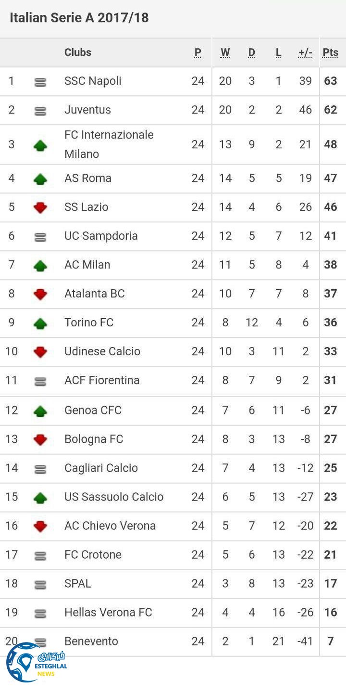The height and width of the screenshot is (693, 346).
Task: Click the Esteghlal News logo
Action: coord(36,663)
